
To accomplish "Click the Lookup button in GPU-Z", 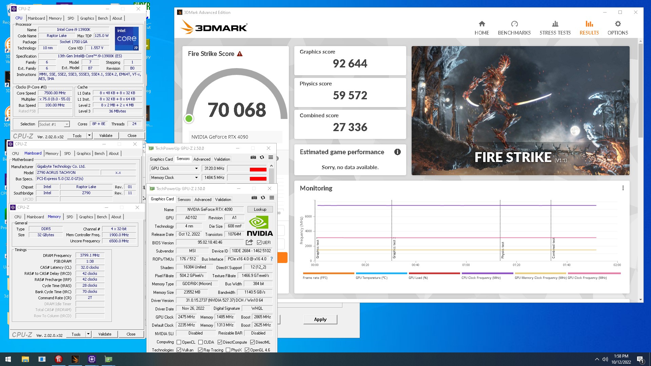I will [x=260, y=209].
